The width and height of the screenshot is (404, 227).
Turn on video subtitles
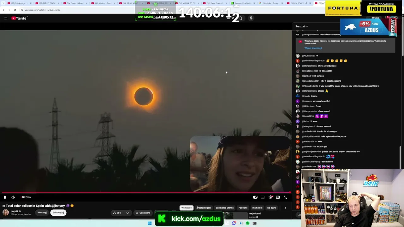tap(263, 197)
